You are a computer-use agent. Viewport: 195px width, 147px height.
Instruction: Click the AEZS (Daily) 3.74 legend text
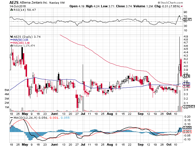tap(27, 37)
